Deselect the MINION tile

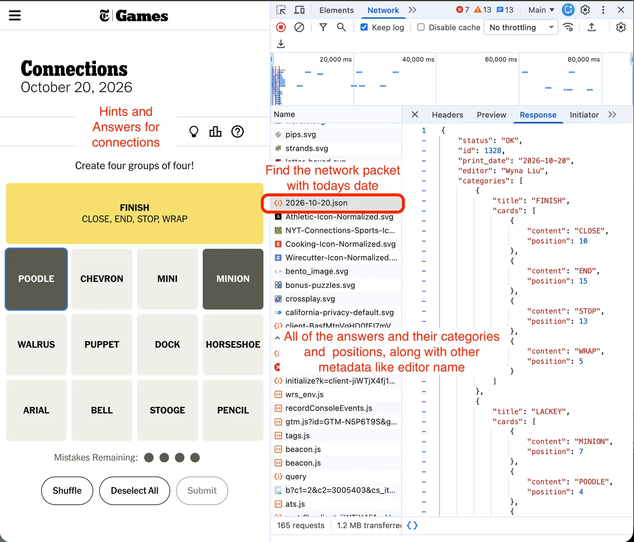233,279
